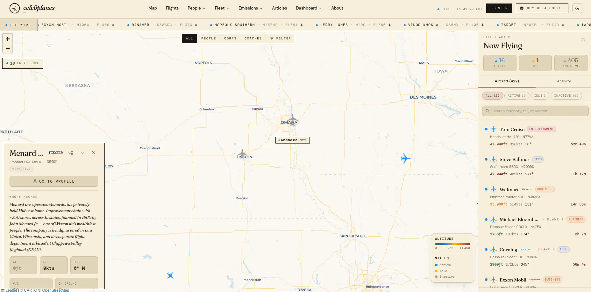Open the About page

pos(337,8)
